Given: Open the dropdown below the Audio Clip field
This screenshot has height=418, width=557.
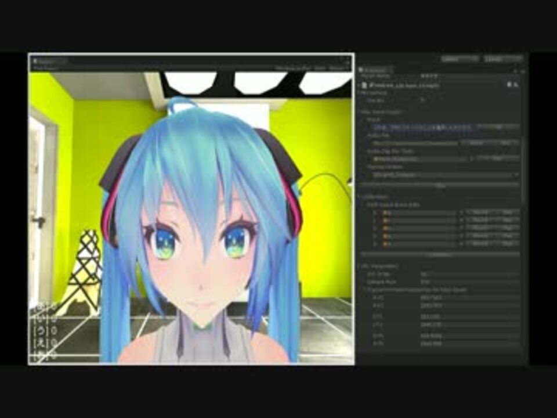Looking at the screenshot, I should pyautogui.click(x=446, y=175).
